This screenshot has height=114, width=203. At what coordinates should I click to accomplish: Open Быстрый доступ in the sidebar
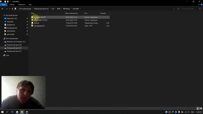coord(11,15)
